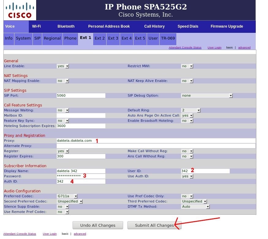This screenshot has width=268, height=239.
Task: Focus the Proxy input field
Action: click(156, 141)
